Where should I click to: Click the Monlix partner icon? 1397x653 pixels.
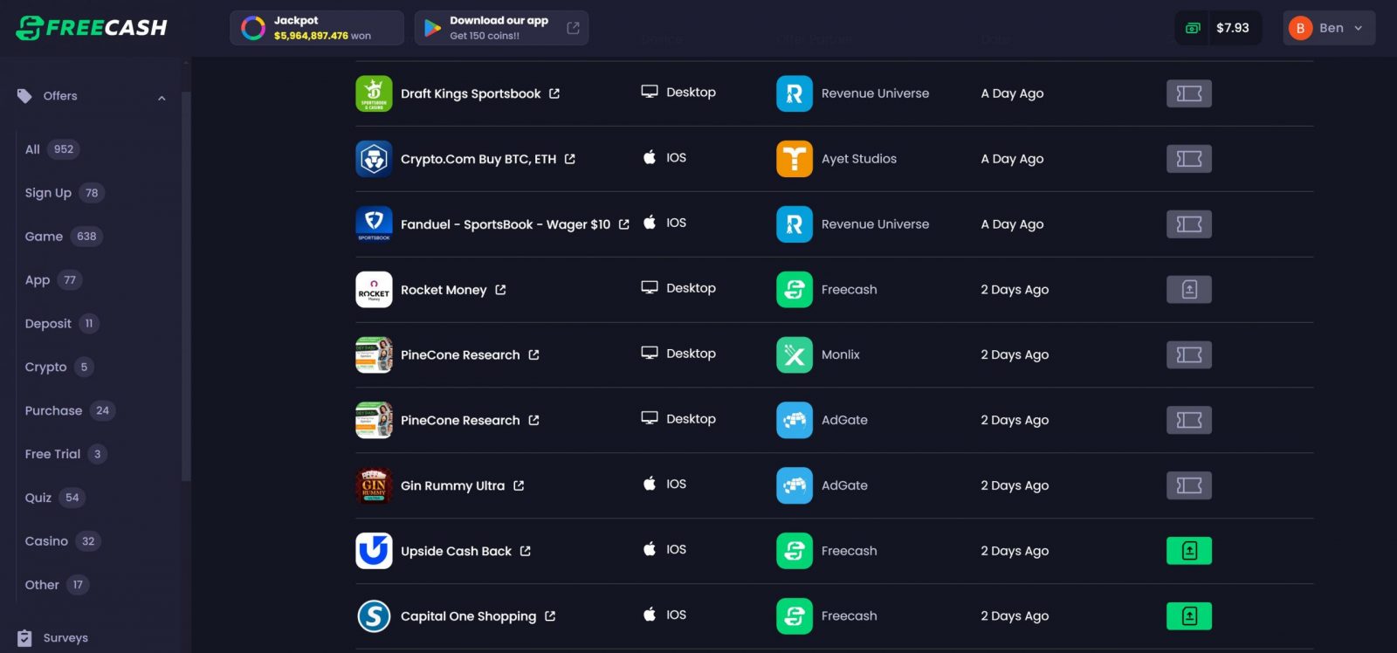click(795, 355)
